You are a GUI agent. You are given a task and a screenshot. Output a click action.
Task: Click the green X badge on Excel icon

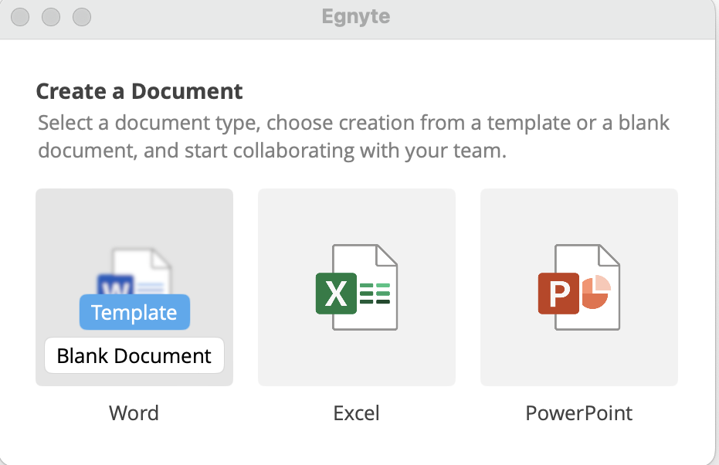click(335, 295)
